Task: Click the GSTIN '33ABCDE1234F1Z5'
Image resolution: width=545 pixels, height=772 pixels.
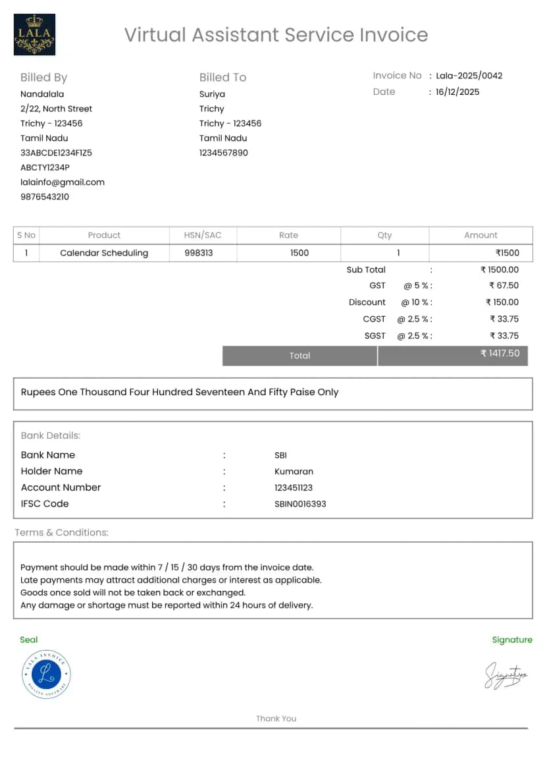Action: click(x=56, y=153)
